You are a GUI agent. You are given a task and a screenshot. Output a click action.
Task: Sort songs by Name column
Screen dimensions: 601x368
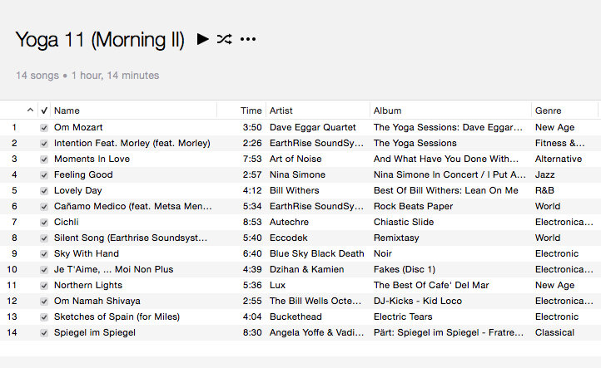click(x=67, y=110)
